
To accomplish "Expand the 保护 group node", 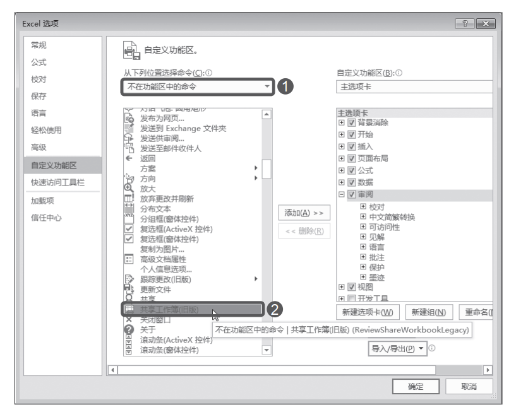I will point(363,266).
